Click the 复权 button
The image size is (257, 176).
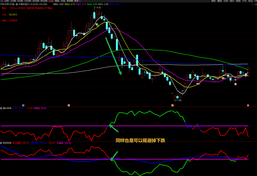(214, 1)
